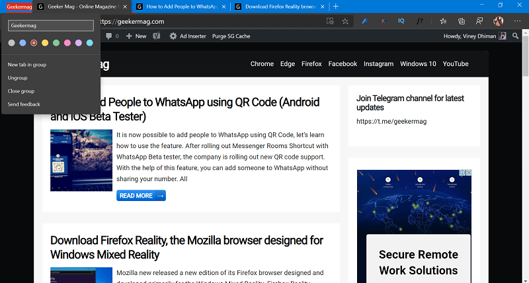Click the red Geekermag tab group label
Screen dimensions: 529x283
[19, 7]
